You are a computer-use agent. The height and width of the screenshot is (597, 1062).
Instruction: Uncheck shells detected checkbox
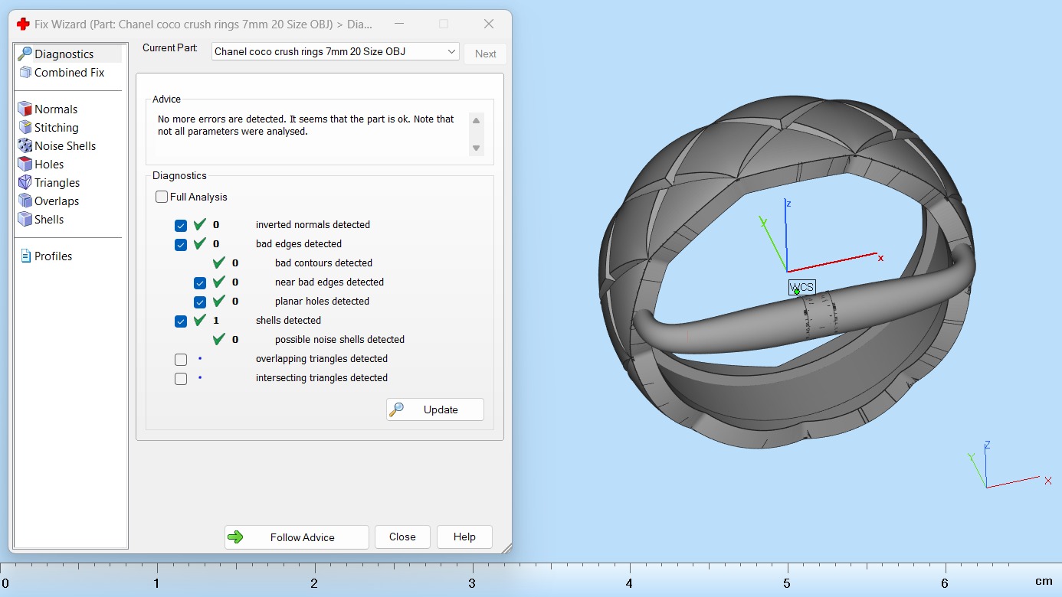pos(181,321)
